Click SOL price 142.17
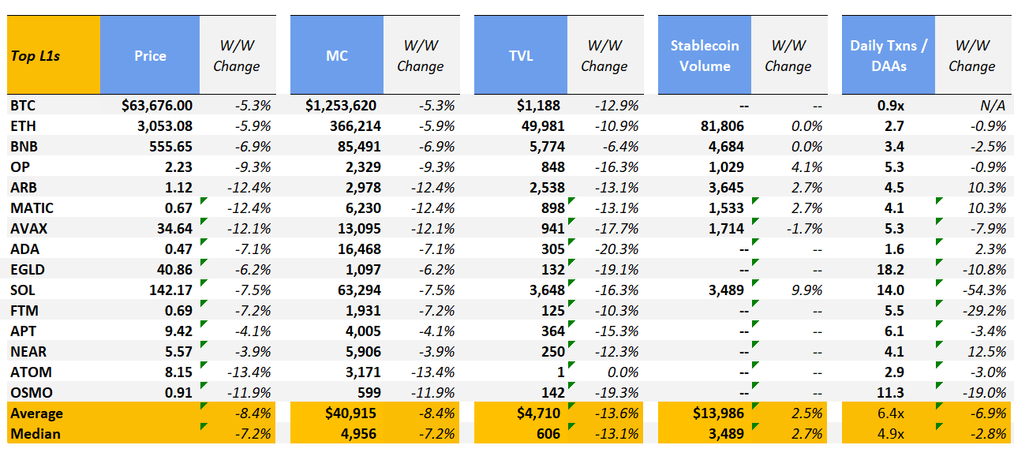 click(x=170, y=290)
